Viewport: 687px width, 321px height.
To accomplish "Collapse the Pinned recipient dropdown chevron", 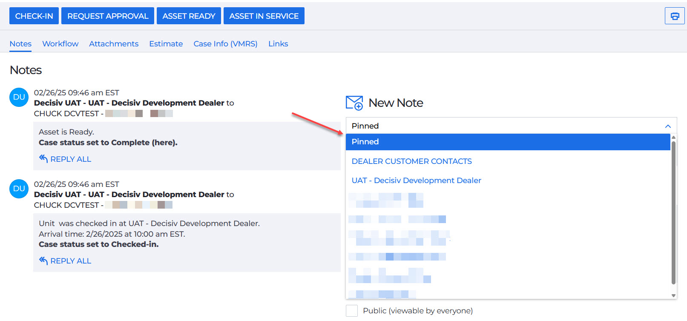I will (668, 126).
